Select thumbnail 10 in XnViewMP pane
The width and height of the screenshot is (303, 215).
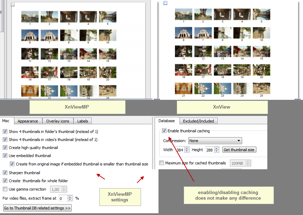pyautogui.click(x=108, y=35)
